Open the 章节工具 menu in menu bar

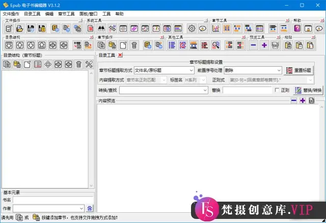66,14
